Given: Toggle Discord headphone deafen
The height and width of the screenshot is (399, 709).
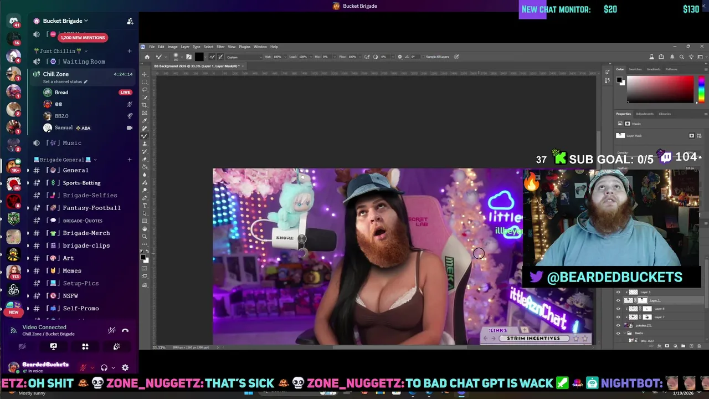Looking at the screenshot, I should pyautogui.click(x=104, y=367).
